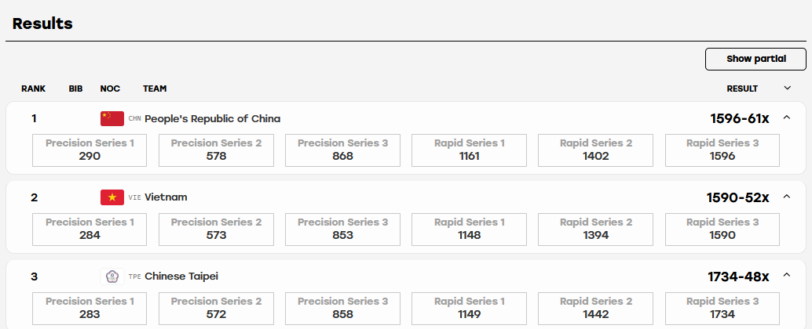This screenshot has width=812, height=329.
Task: Click the Show partial button
Action: tap(755, 59)
